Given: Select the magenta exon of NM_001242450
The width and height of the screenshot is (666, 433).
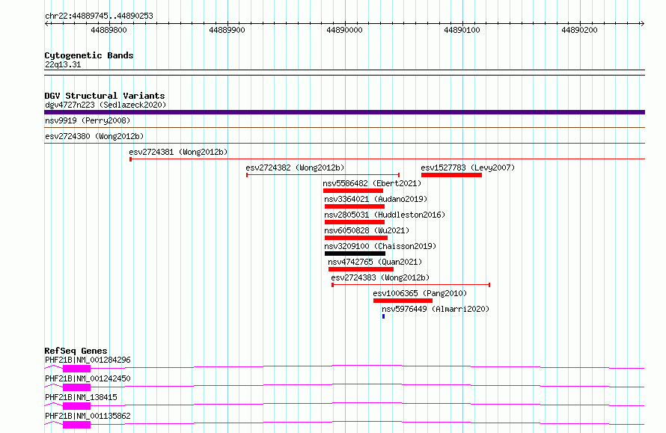Looking at the screenshot, I should click(x=77, y=387).
